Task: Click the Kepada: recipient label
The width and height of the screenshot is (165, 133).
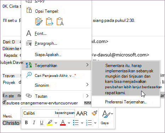Action: click(x=11, y=55)
